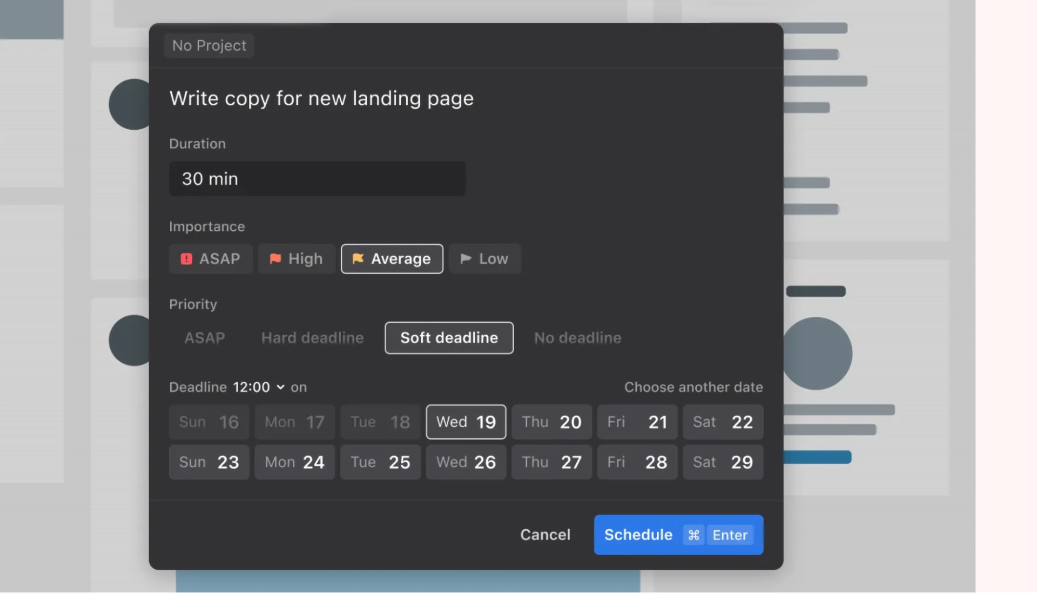
Task: Pick Thu 20 as deadline date
Action: click(551, 422)
